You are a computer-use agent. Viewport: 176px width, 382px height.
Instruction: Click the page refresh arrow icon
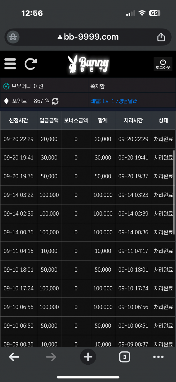pyautogui.click(x=31, y=64)
